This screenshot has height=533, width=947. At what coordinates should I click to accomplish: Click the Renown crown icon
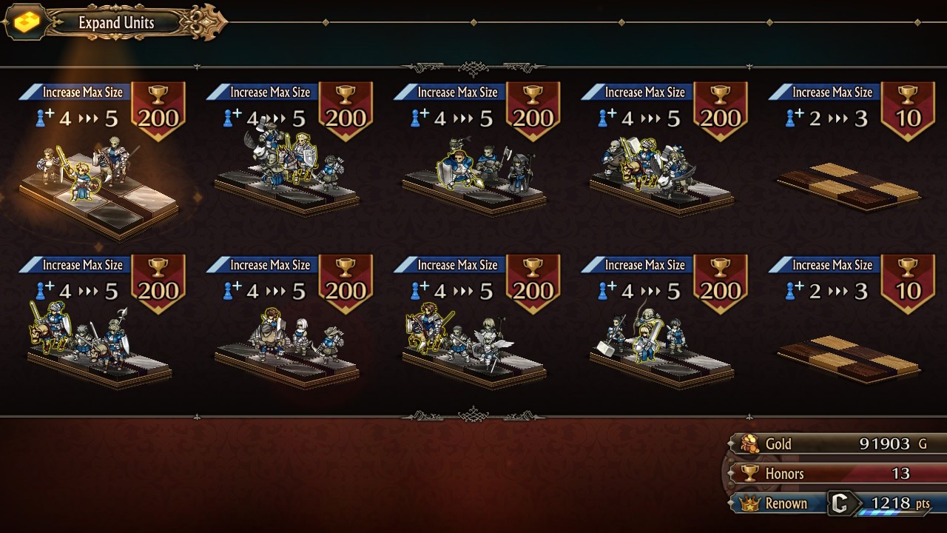click(x=750, y=503)
